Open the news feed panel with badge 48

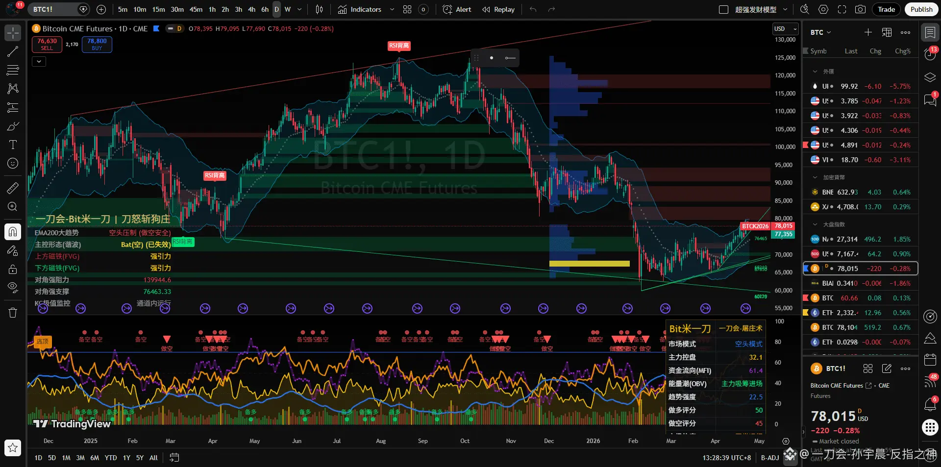point(930,382)
